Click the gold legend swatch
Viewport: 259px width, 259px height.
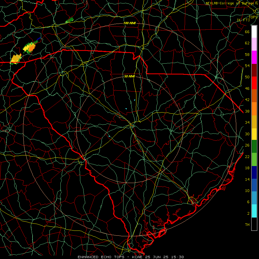pyautogui.click(x=254, y=122)
